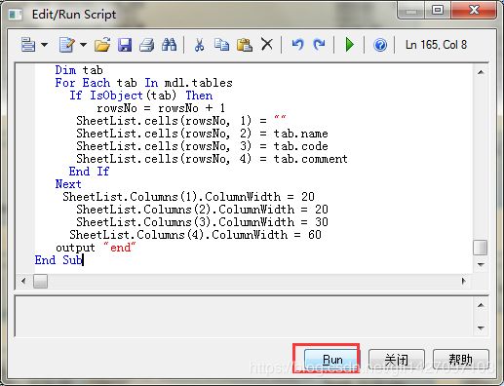Redo the last undone edit
The width and height of the screenshot is (504, 386).
pyautogui.click(x=319, y=45)
